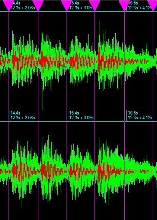The width and height of the screenshot is (157, 220).
Task: Select the magenta marker at the 14.4s tick
Action: 9,5
